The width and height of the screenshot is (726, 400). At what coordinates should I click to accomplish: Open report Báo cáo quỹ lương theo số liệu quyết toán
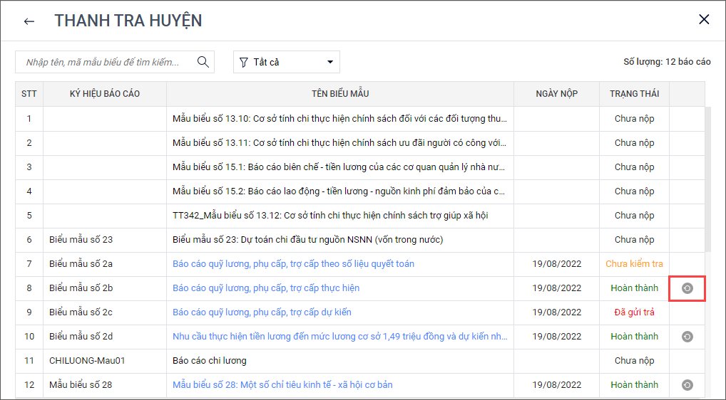click(293, 264)
